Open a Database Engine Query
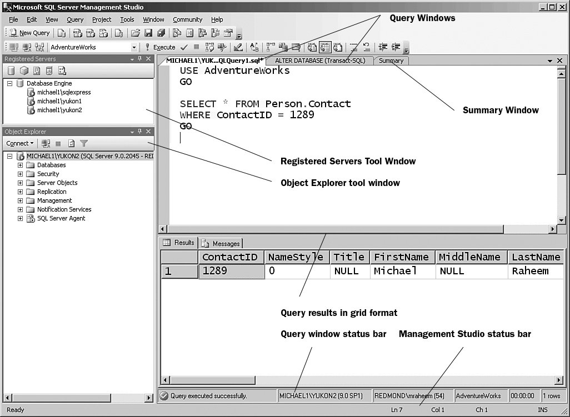 (62, 33)
